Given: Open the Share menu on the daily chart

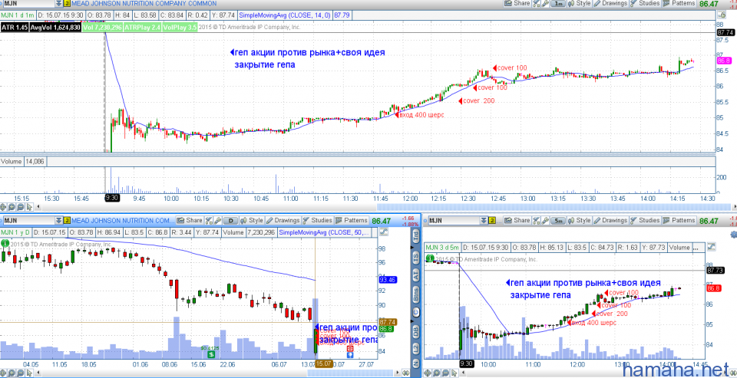Looking at the screenshot, I should [190, 220].
